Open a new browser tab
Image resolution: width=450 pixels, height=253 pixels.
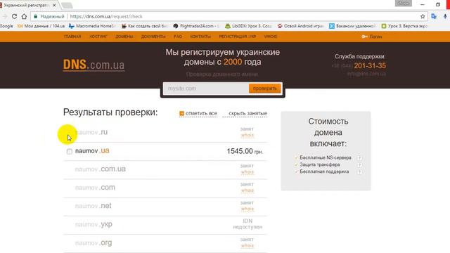pyautogui.click(x=67, y=5)
